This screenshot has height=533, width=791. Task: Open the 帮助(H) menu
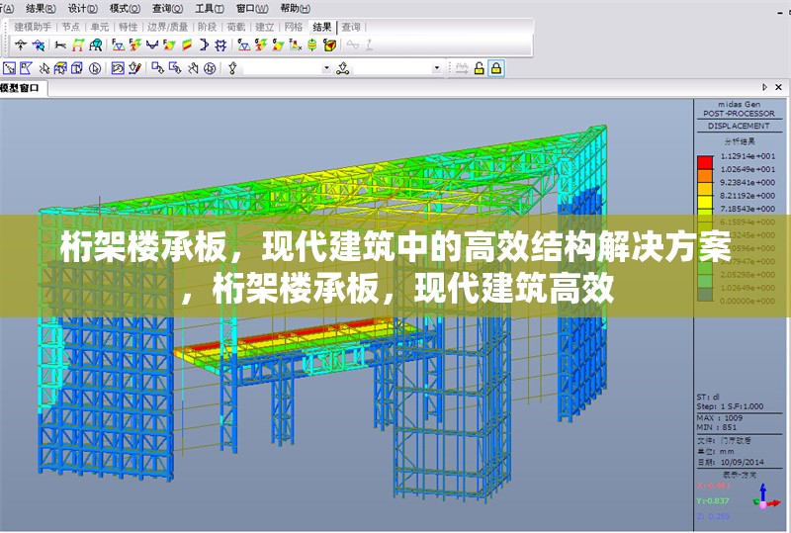[295, 9]
